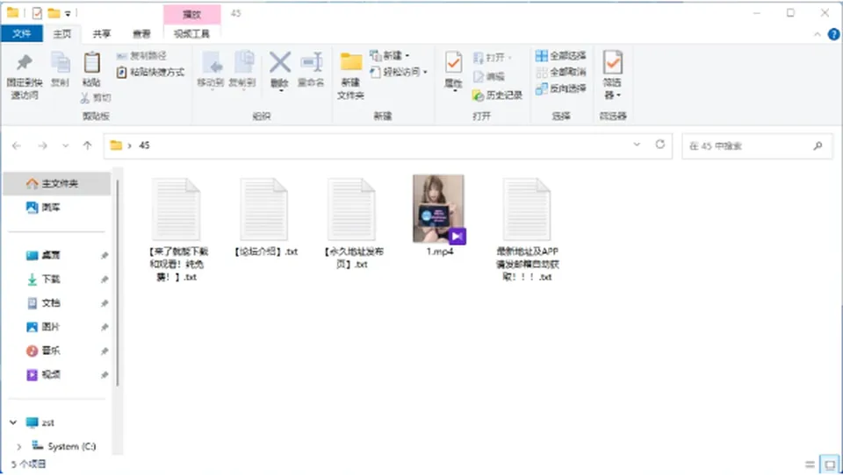
Task: Collapse the zst computer node
Action: point(13,422)
